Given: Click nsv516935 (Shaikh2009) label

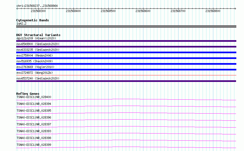Looking at the screenshot, I should [35, 61].
